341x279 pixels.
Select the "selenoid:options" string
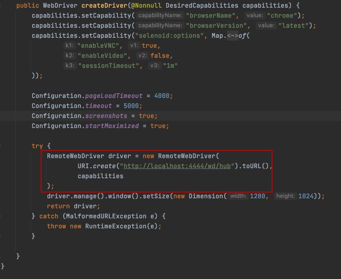[x=170, y=35]
